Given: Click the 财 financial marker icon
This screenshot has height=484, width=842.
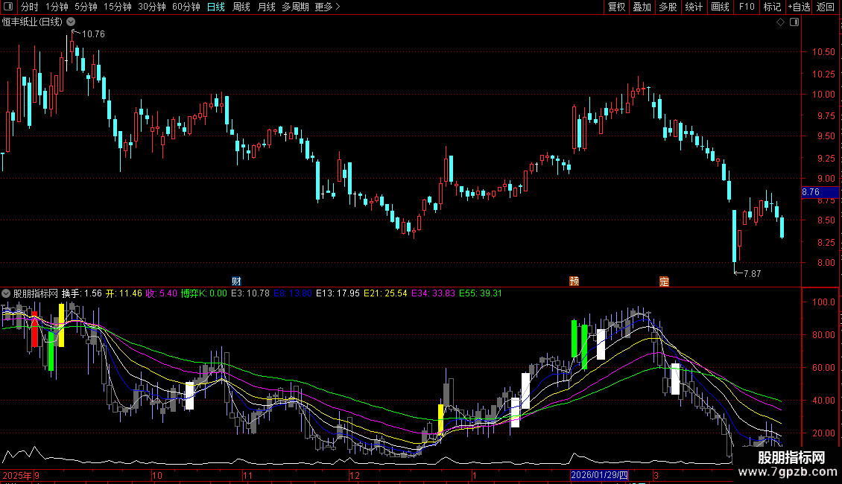Looking at the screenshot, I should click(x=236, y=281).
